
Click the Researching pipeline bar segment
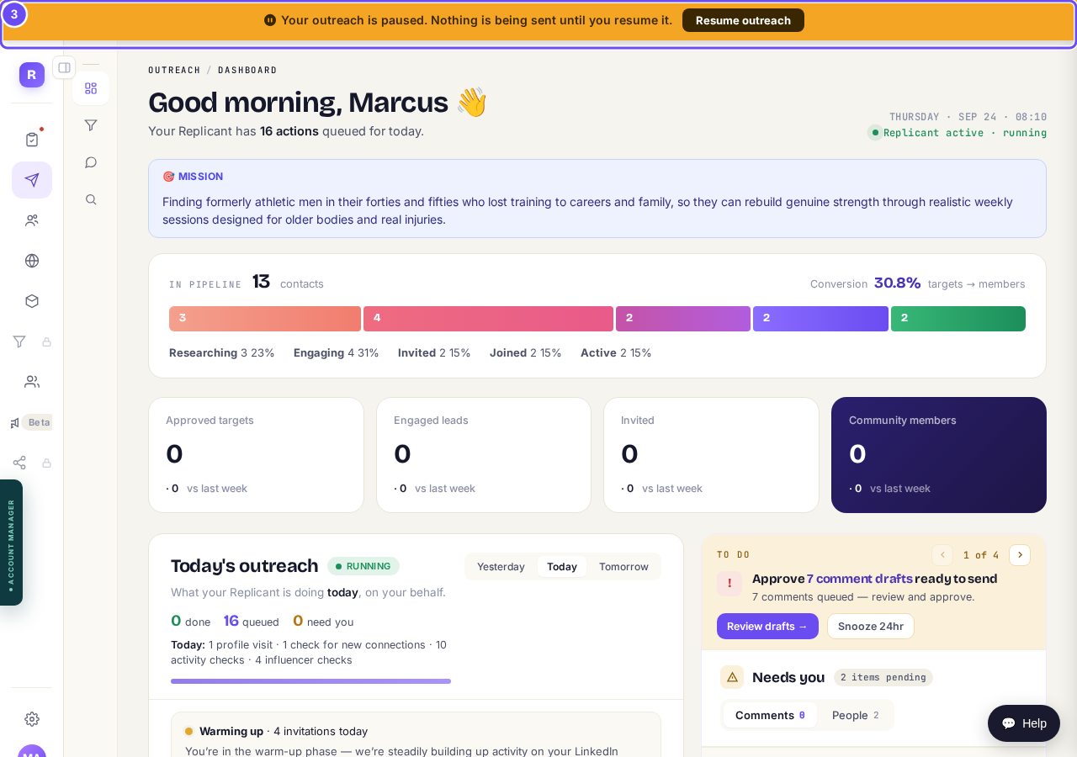coord(265,319)
